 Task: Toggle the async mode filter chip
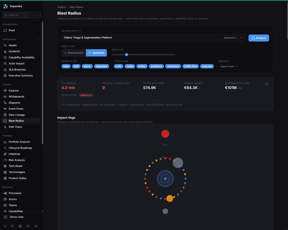click(87, 66)
